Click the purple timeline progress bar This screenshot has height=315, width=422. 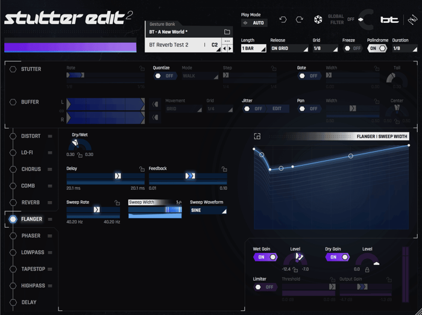71,47
